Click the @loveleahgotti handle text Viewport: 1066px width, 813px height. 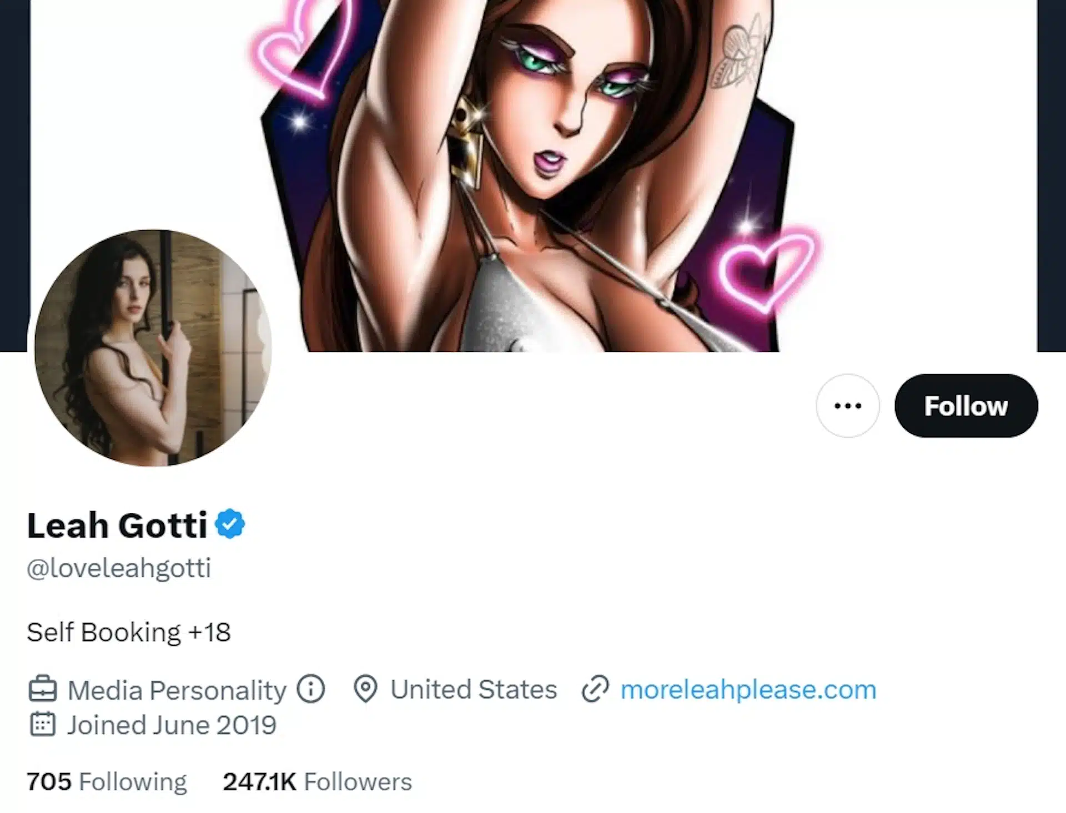click(x=119, y=568)
